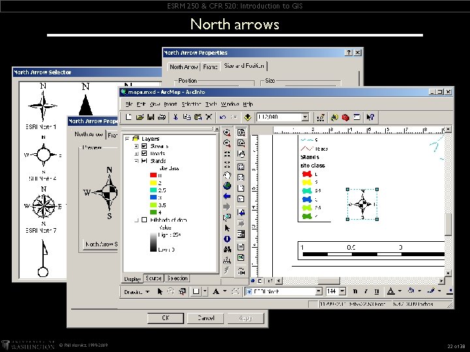Open the Size and Position tab

pyautogui.click(x=244, y=66)
